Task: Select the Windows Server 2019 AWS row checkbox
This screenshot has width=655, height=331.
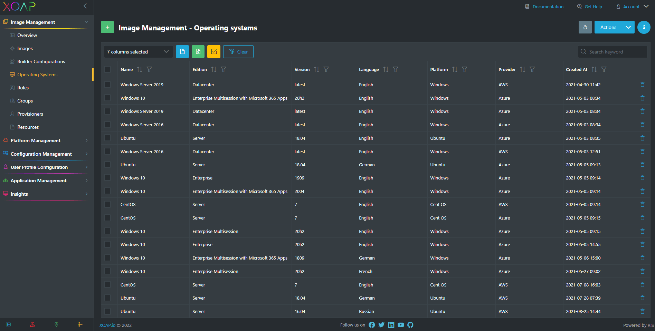Action: point(108,85)
